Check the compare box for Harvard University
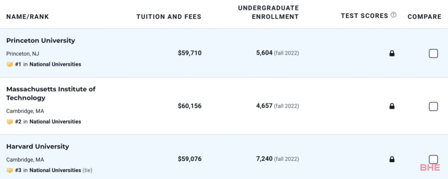This screenshot has height=179, width=448. click(433, 160)
